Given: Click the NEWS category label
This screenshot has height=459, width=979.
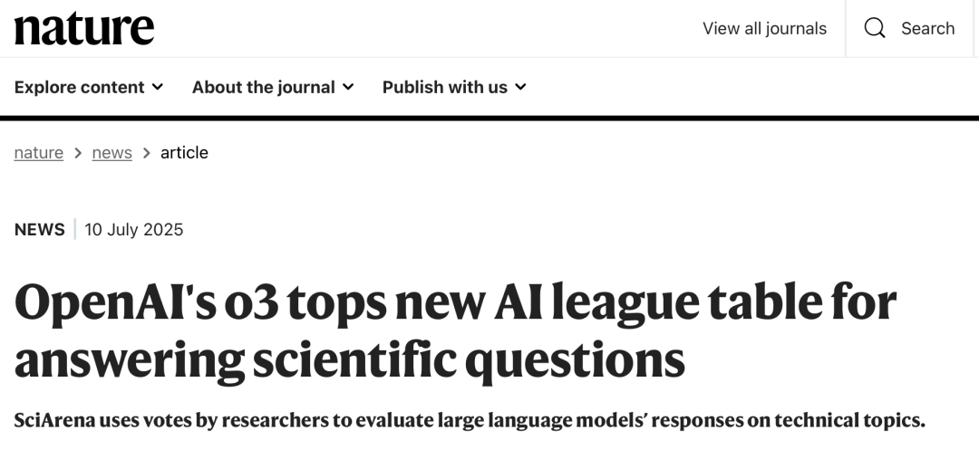Looking at the screenshot, I should click(39, 229).
